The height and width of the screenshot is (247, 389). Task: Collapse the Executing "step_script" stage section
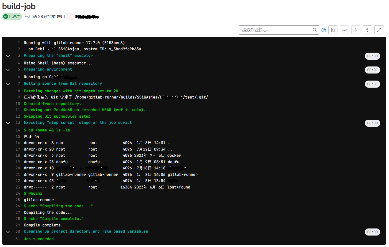click(8, 123)
